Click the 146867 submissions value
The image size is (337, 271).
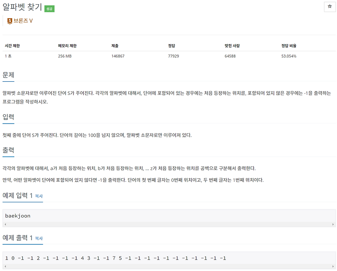point(118,56)
